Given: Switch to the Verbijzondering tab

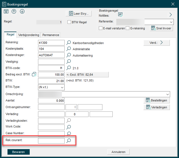Looking at the screenshot, I should pos(29,35).
